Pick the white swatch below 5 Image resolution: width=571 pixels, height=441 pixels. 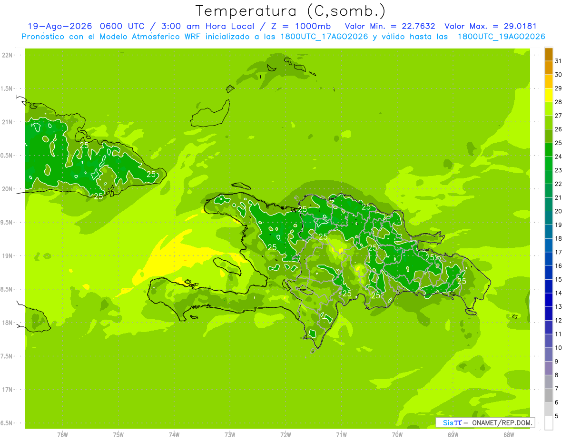click(x=549, y=423)
